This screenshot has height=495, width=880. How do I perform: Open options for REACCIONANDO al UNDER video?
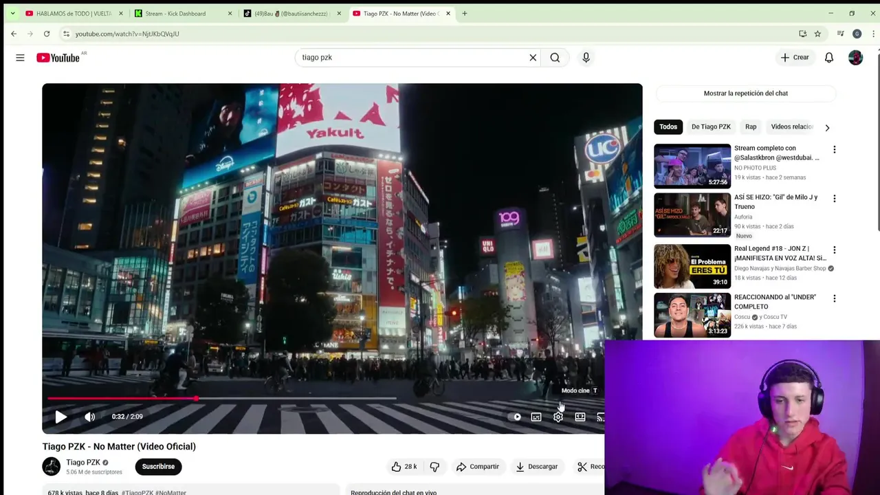[x=835, y=299]
